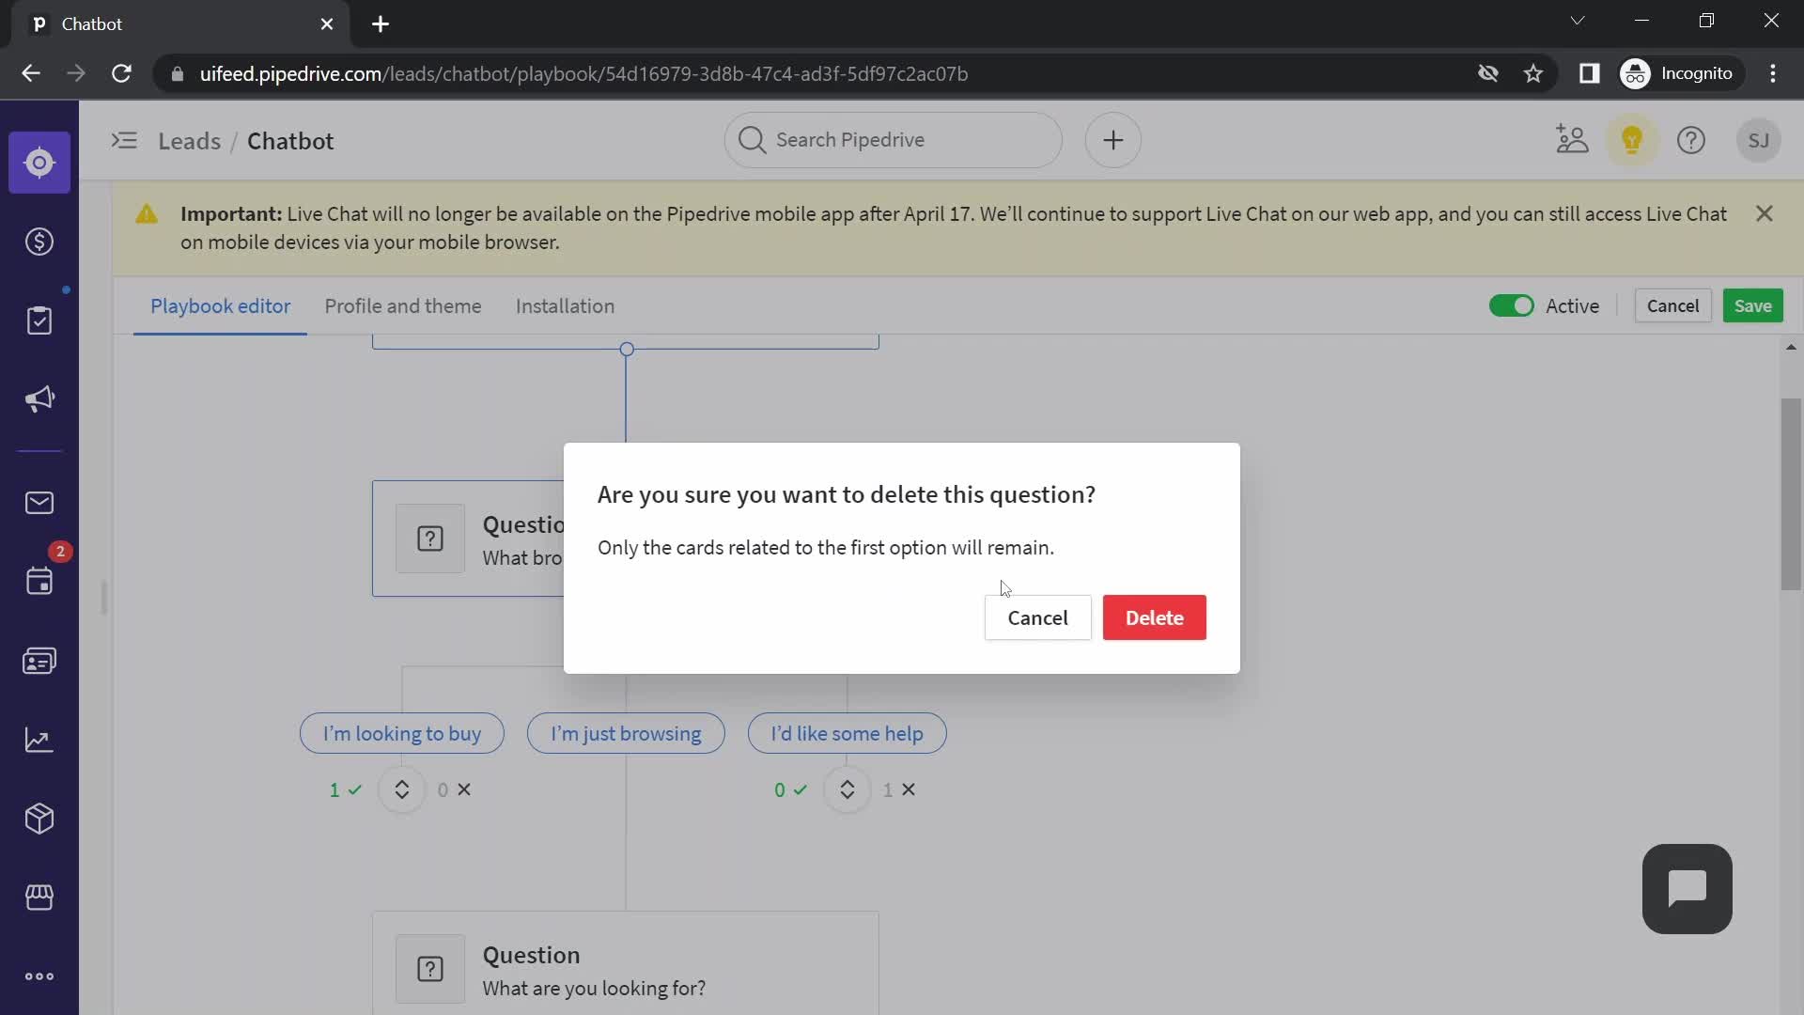
Task: Click the quick add plus button
Action: pos(1113,140)
